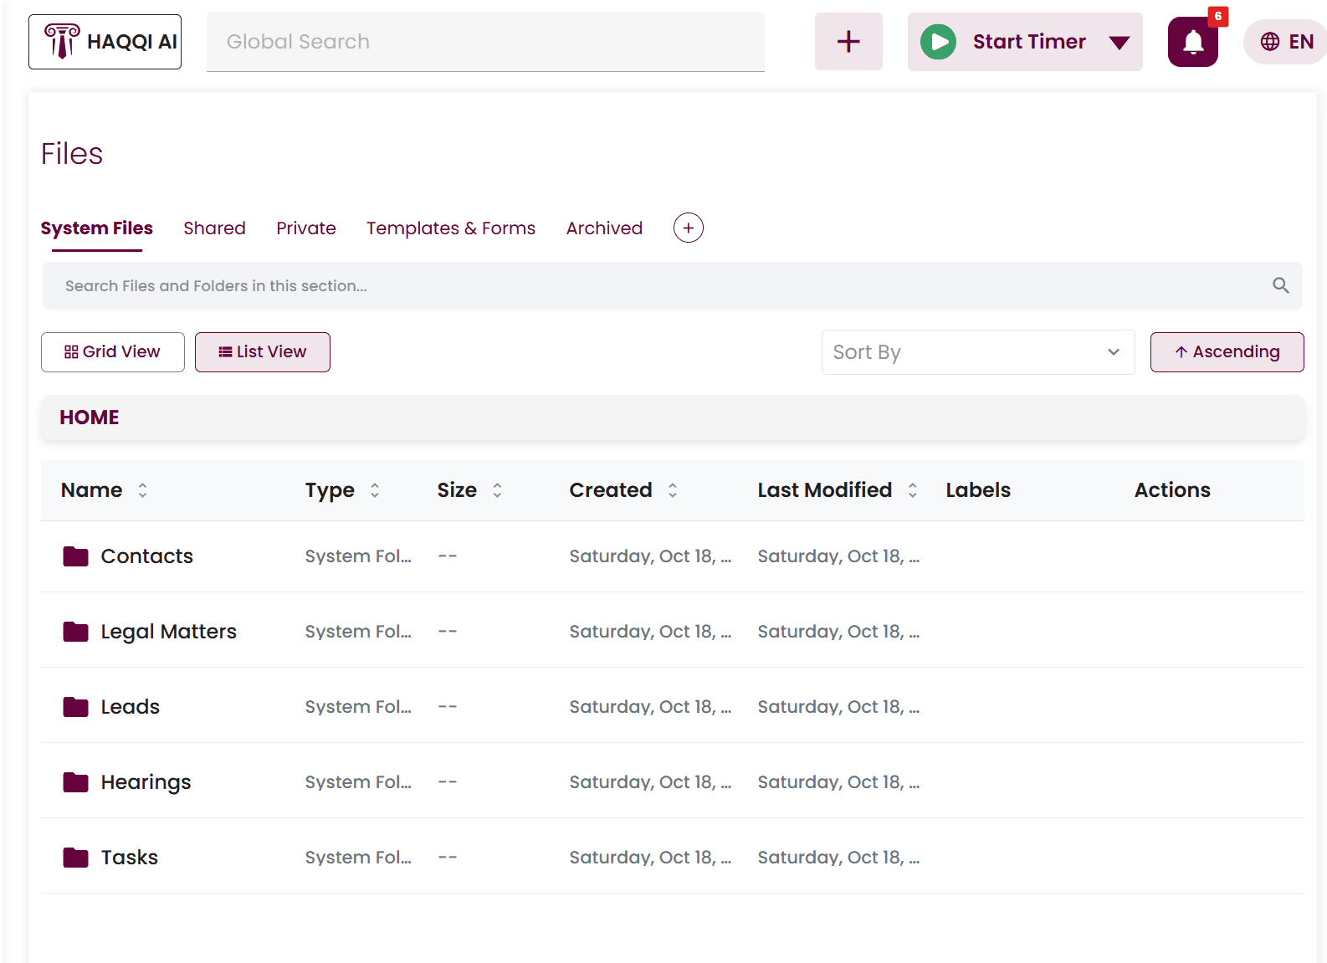Click the plus add button in header
The image size is (1327, 963).
pyautogui.click(x=848, y=42)
